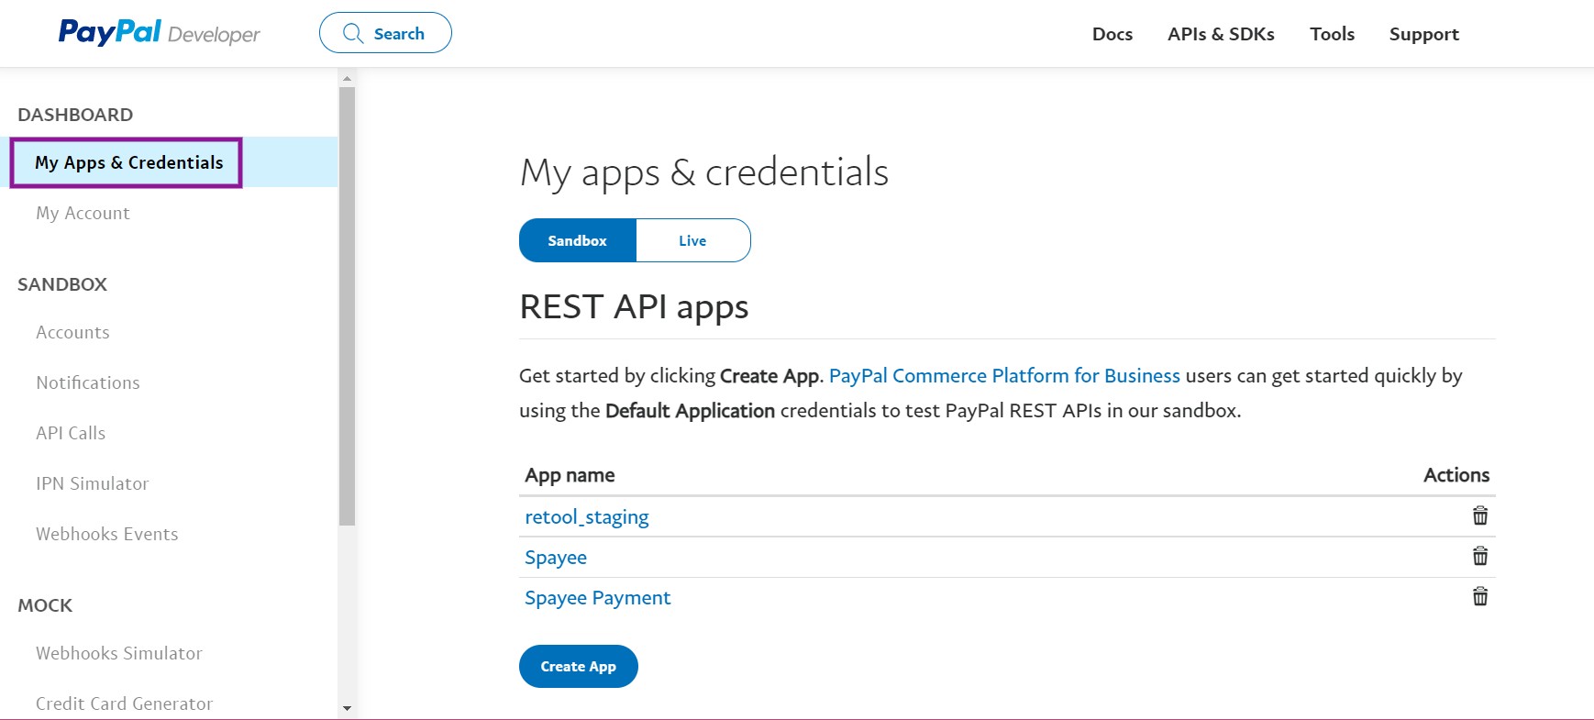1594x720 pixels.
Task: Open the Search box in header
Action: click(385, 33)
